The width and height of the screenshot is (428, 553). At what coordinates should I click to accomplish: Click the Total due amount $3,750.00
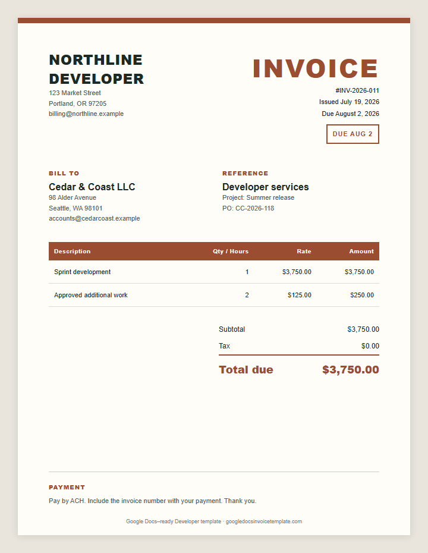point(351,370)
